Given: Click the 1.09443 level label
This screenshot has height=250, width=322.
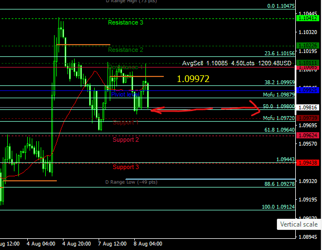Looking at the screenshot, I should click(x=285, y=160).
